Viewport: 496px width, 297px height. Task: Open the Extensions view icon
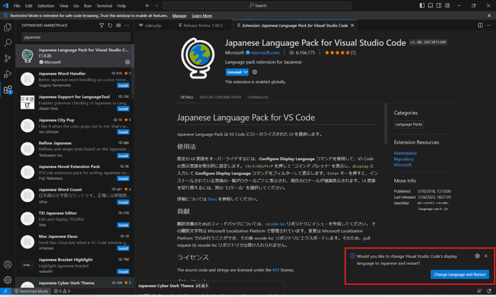tap(8, 90)
